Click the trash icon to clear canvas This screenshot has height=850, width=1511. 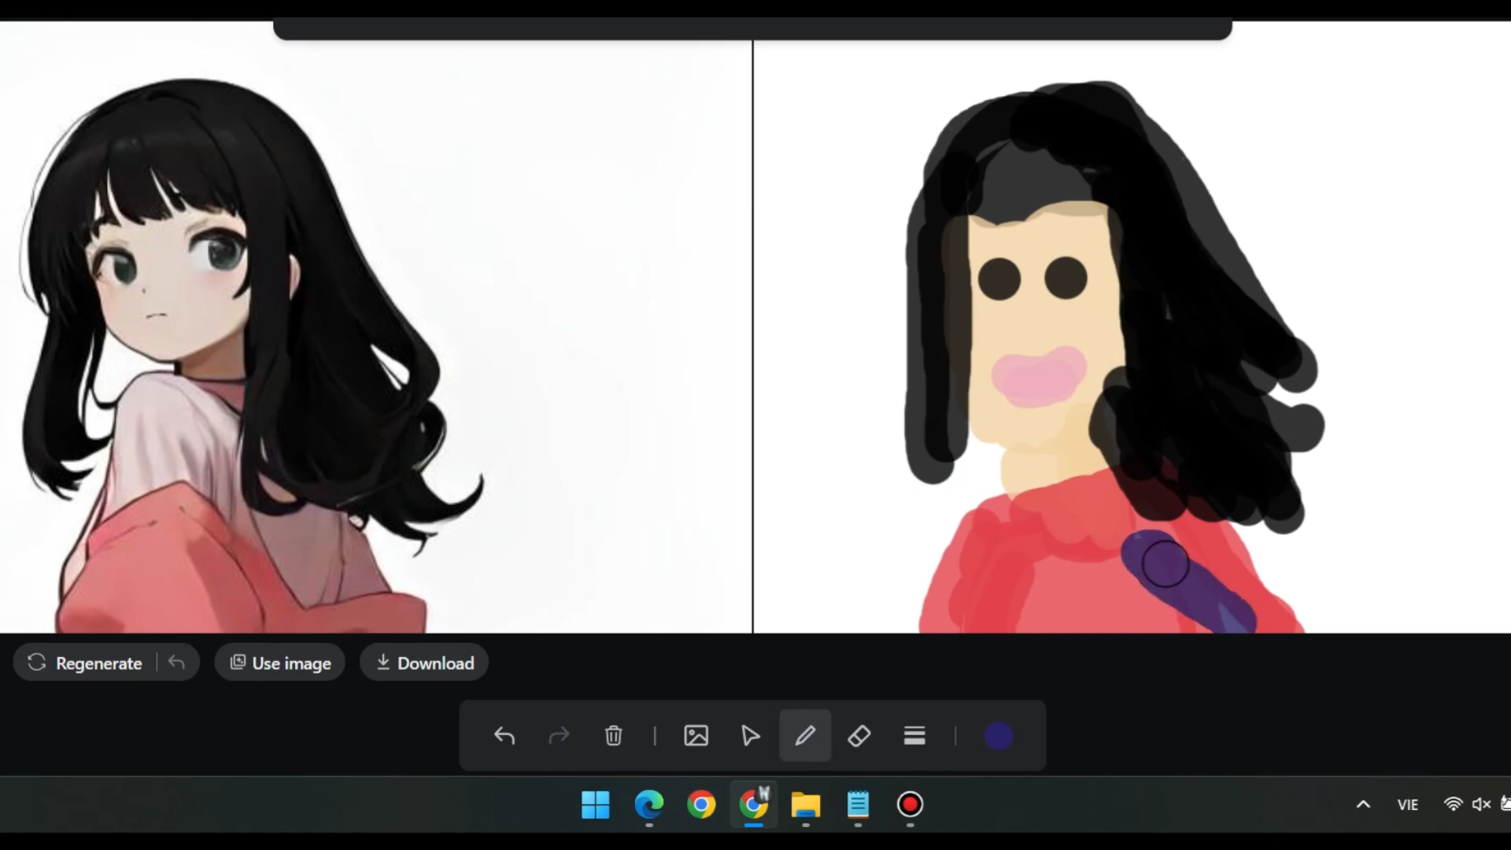pyautogui.click(x=613, y=736)
